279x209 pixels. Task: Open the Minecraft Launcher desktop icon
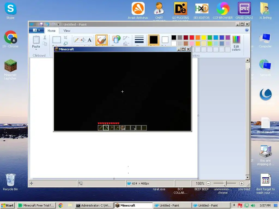pyautogui.click(x=10, y=69)
